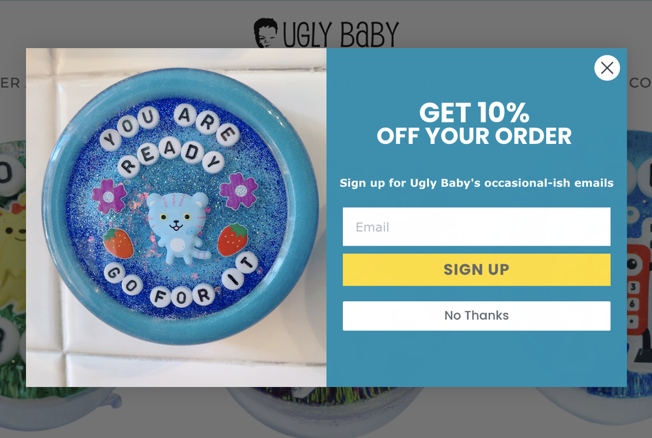Viewport: 652px width, 438px height.
Task: Dismiss the offer with No Thanks
Action: (x=477, y=316)
